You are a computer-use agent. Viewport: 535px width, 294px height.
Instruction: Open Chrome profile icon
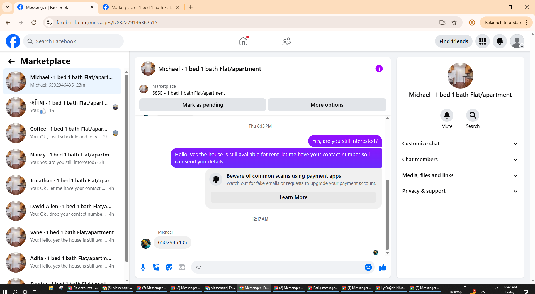point(472,23)
